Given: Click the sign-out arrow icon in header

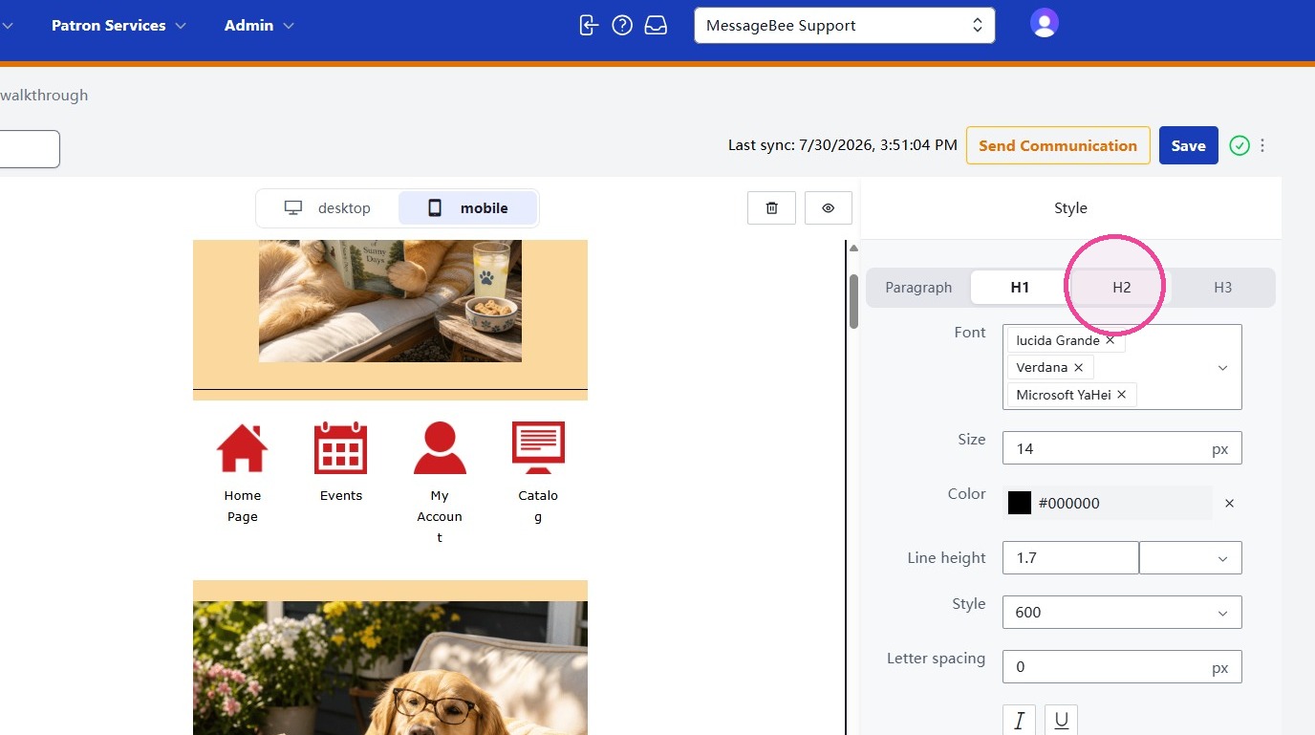Looking at the screenshot, I should coord(589,26).
